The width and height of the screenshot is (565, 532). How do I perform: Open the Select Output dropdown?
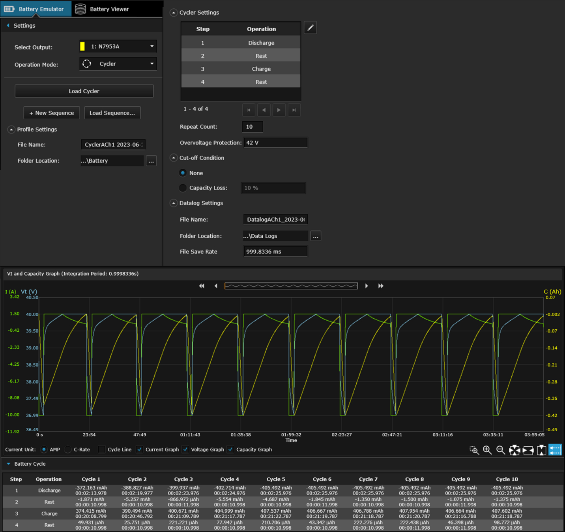(x=118, y=47)
